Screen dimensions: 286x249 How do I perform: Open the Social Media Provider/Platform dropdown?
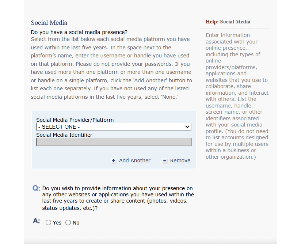(114, 127)
